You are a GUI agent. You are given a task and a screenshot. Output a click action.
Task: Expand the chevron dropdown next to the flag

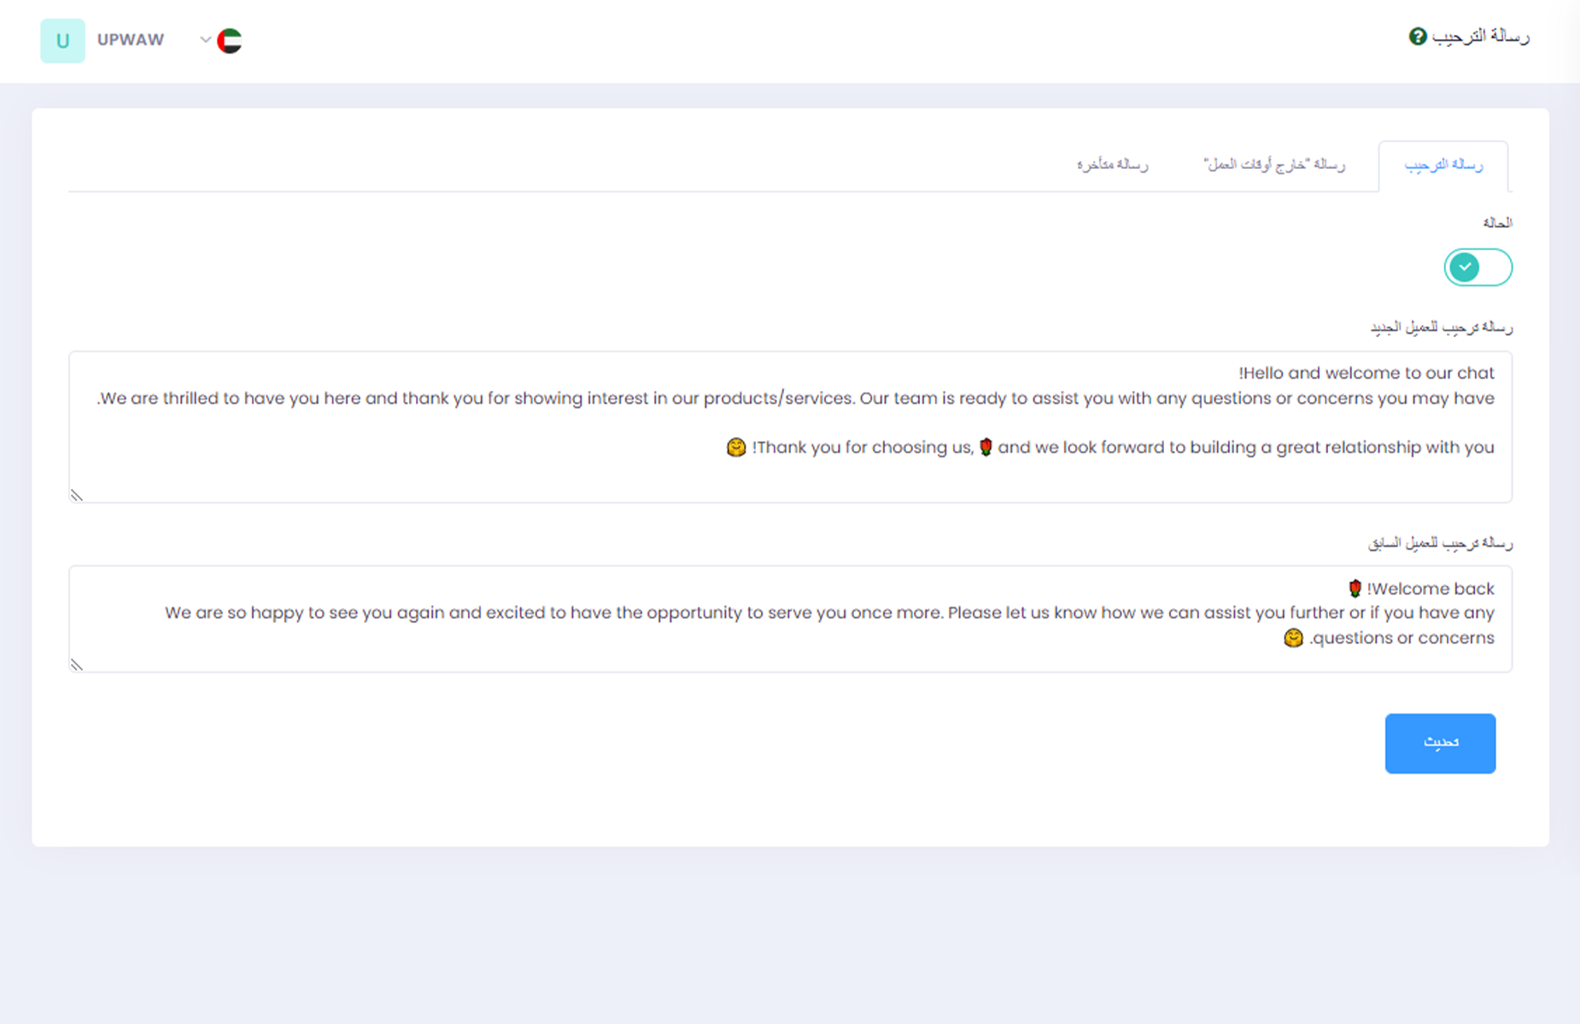205,40
